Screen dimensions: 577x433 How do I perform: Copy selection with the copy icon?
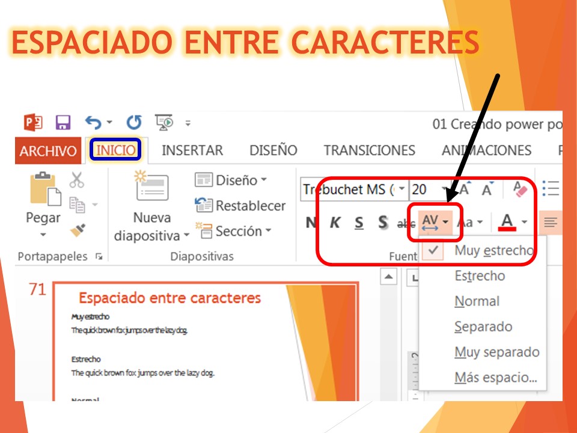[x=77, y=204]
